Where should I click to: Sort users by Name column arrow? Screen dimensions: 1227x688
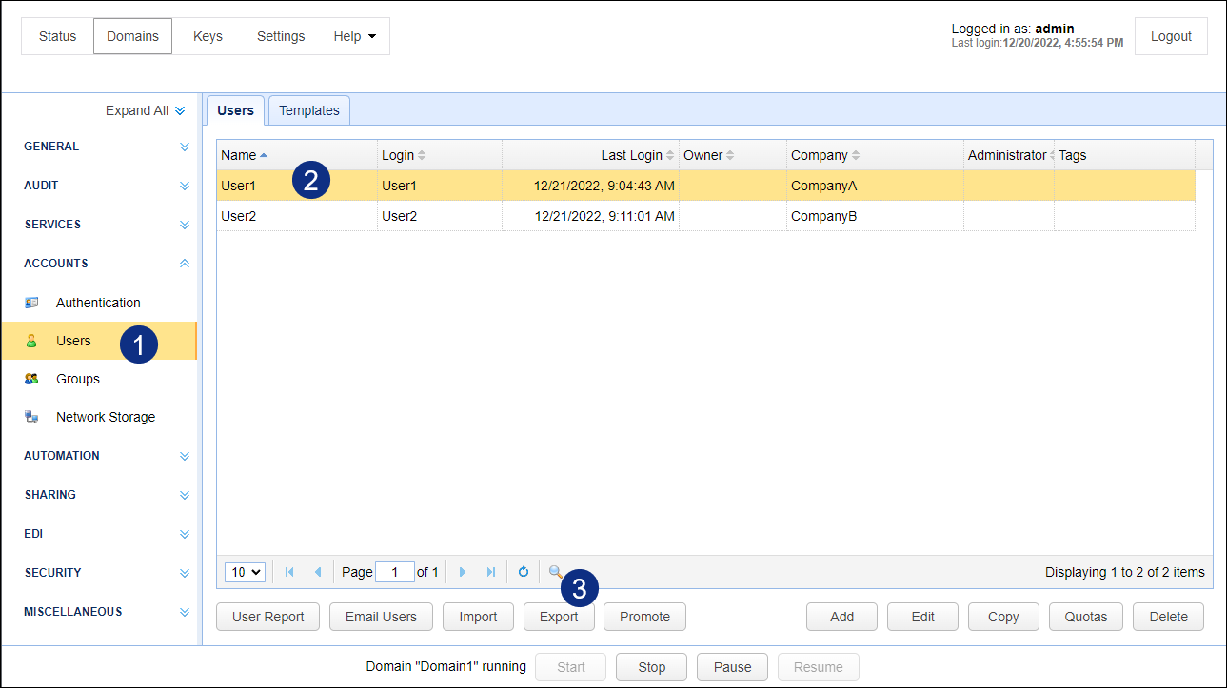coord(264,155)
